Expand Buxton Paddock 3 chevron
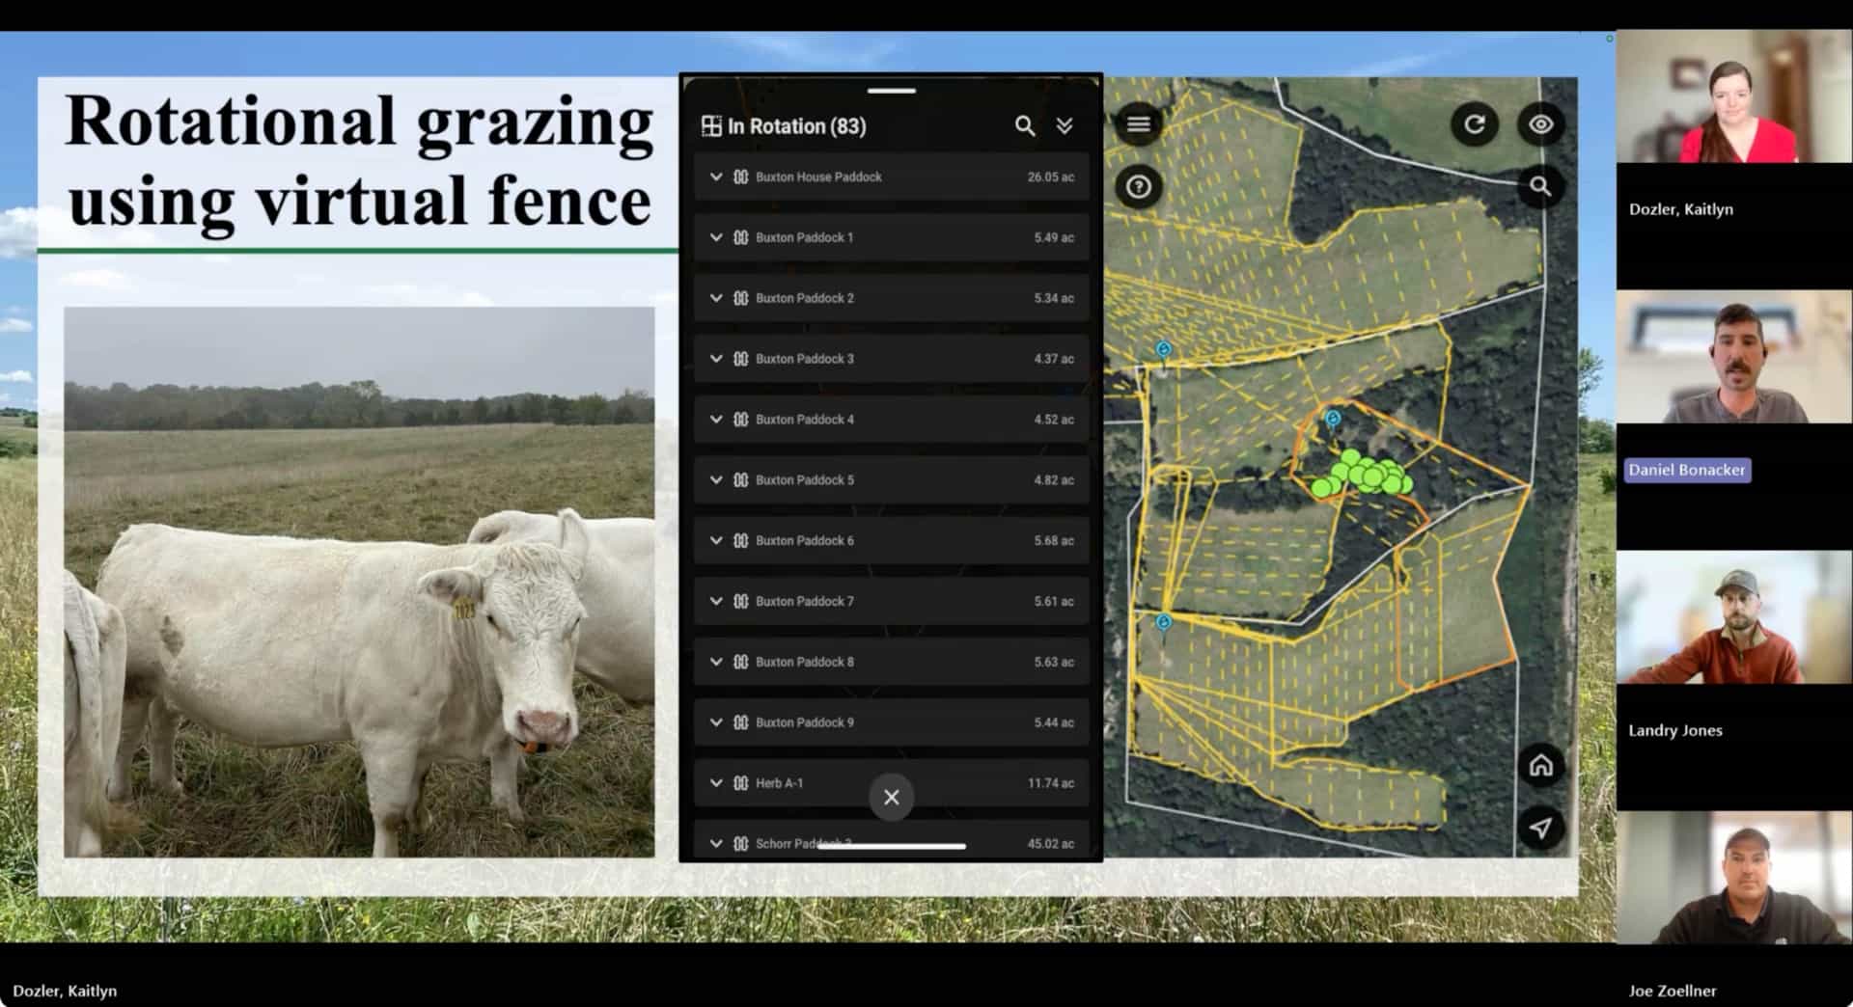Screen dimensions: 1853x1007 [x=716, y=359]
